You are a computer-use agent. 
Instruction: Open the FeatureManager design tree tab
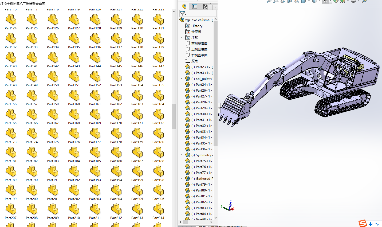pyautogui.click(x=184, y=6)
